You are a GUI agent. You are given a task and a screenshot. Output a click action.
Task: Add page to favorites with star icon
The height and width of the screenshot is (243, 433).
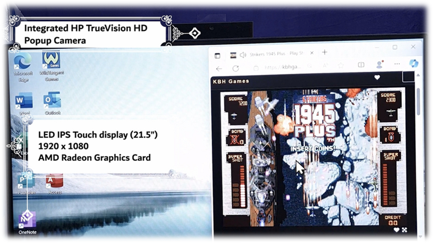(341, 66)
